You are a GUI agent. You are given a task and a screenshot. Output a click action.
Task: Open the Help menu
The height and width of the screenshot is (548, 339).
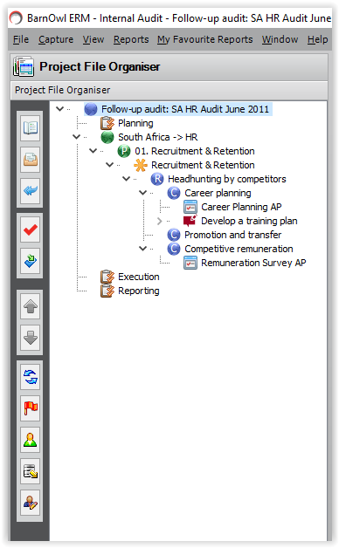(318, 39)
